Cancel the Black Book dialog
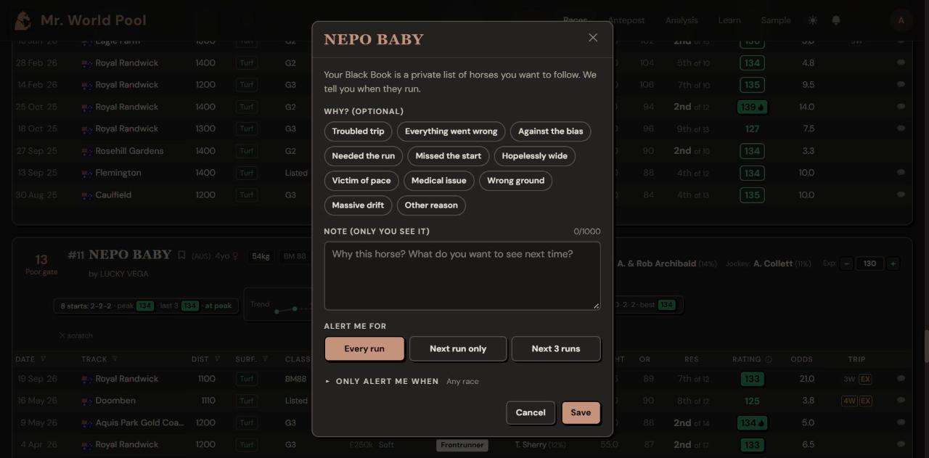929x458 pixels. [531, 412]
